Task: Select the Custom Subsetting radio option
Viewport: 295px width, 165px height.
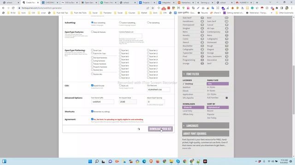Action: pyautogui.click(x=120, y=22)
